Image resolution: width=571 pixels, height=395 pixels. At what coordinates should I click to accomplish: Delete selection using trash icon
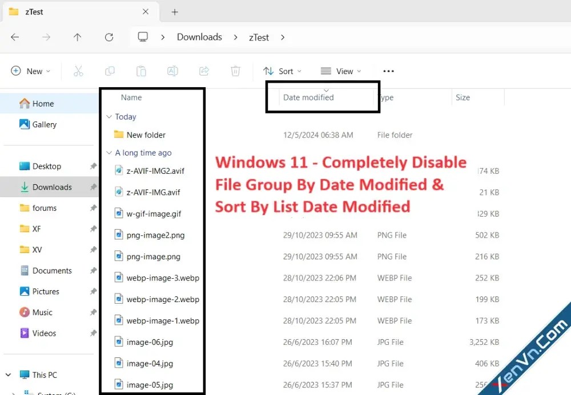pyautogui.click(x=236, y=71)
